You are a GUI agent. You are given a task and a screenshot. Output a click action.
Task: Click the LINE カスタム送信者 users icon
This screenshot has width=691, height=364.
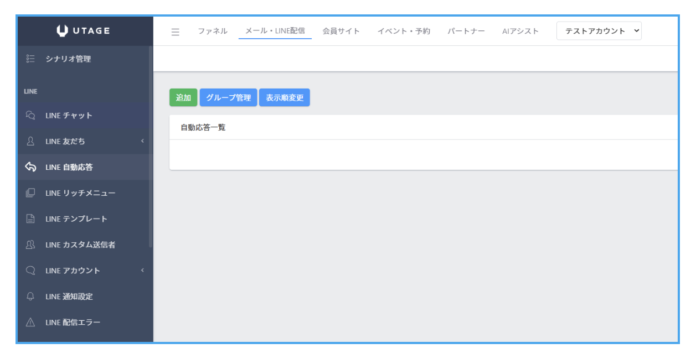tap(31, 245)
